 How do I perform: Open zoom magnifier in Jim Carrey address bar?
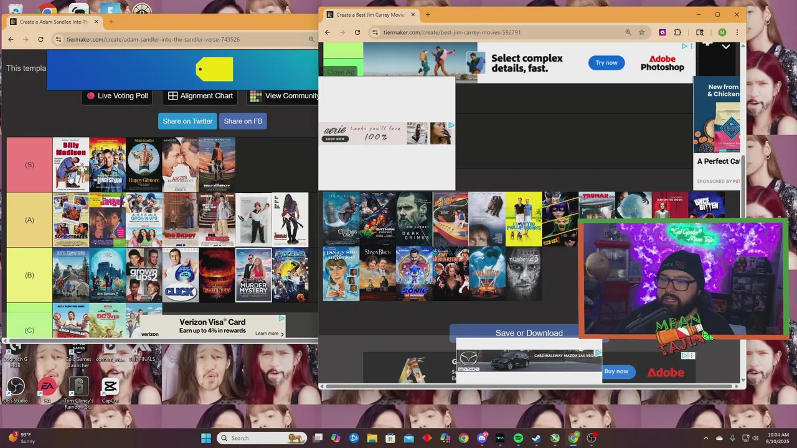(x=628, y=32)
